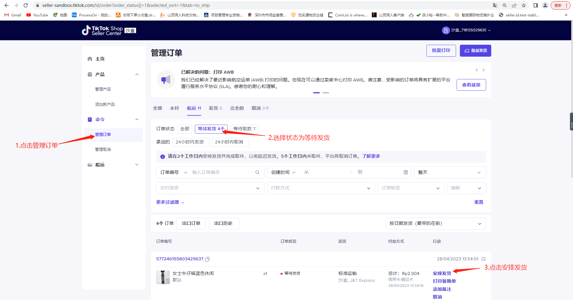Open the 付款方式 dropdown

click(321, 188)
